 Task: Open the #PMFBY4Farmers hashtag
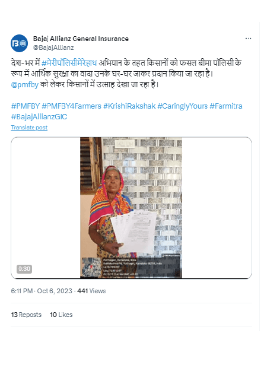coord(71,106)
